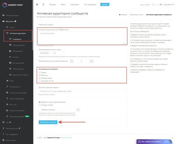Click the sidebar vertical scrollbar
The width and height of the screenshot is (175, 144).
pos(33,25)
